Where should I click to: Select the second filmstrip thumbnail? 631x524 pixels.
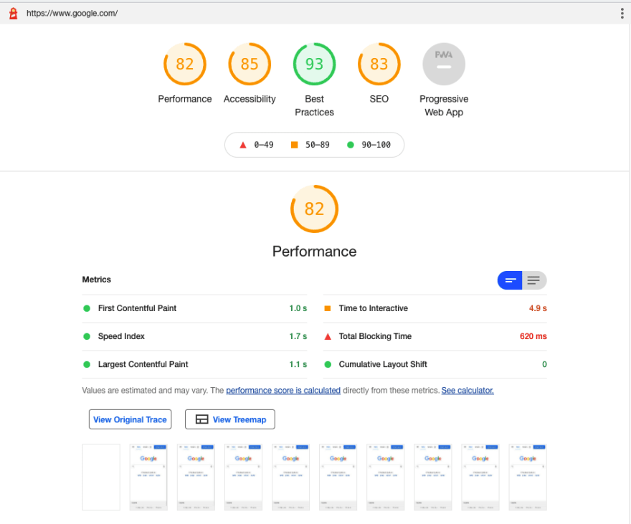(148, 477)
